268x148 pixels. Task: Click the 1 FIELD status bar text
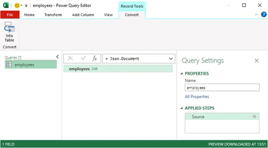click(8, 144)
